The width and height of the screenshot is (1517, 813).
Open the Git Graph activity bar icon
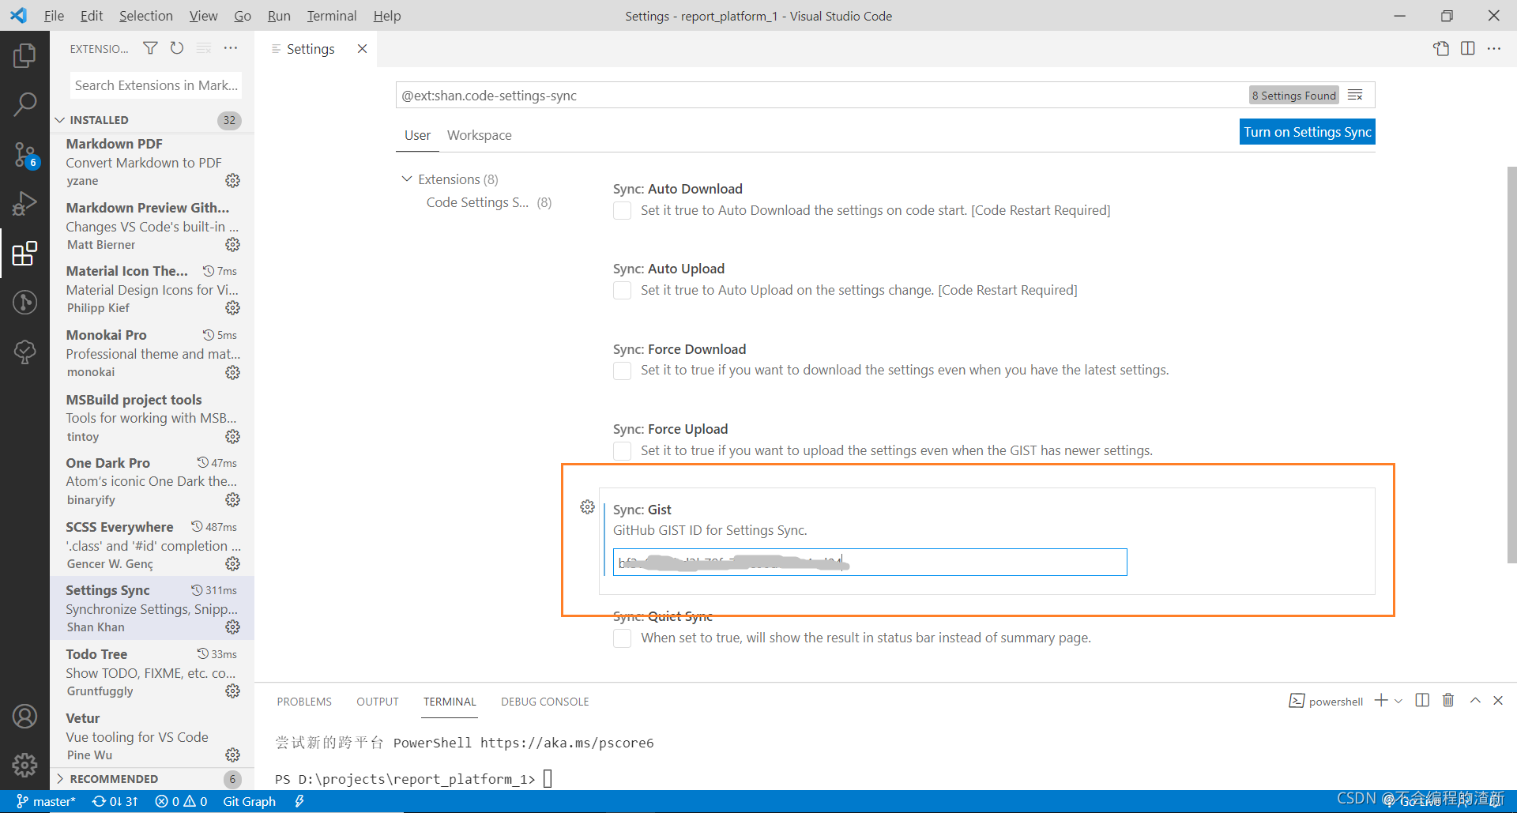tap(24, 303)
